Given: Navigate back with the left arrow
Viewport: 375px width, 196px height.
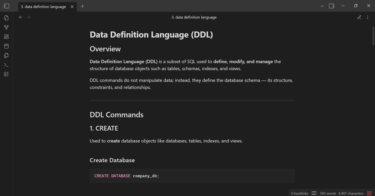Looking at the screenshot, I should (21, 17).
